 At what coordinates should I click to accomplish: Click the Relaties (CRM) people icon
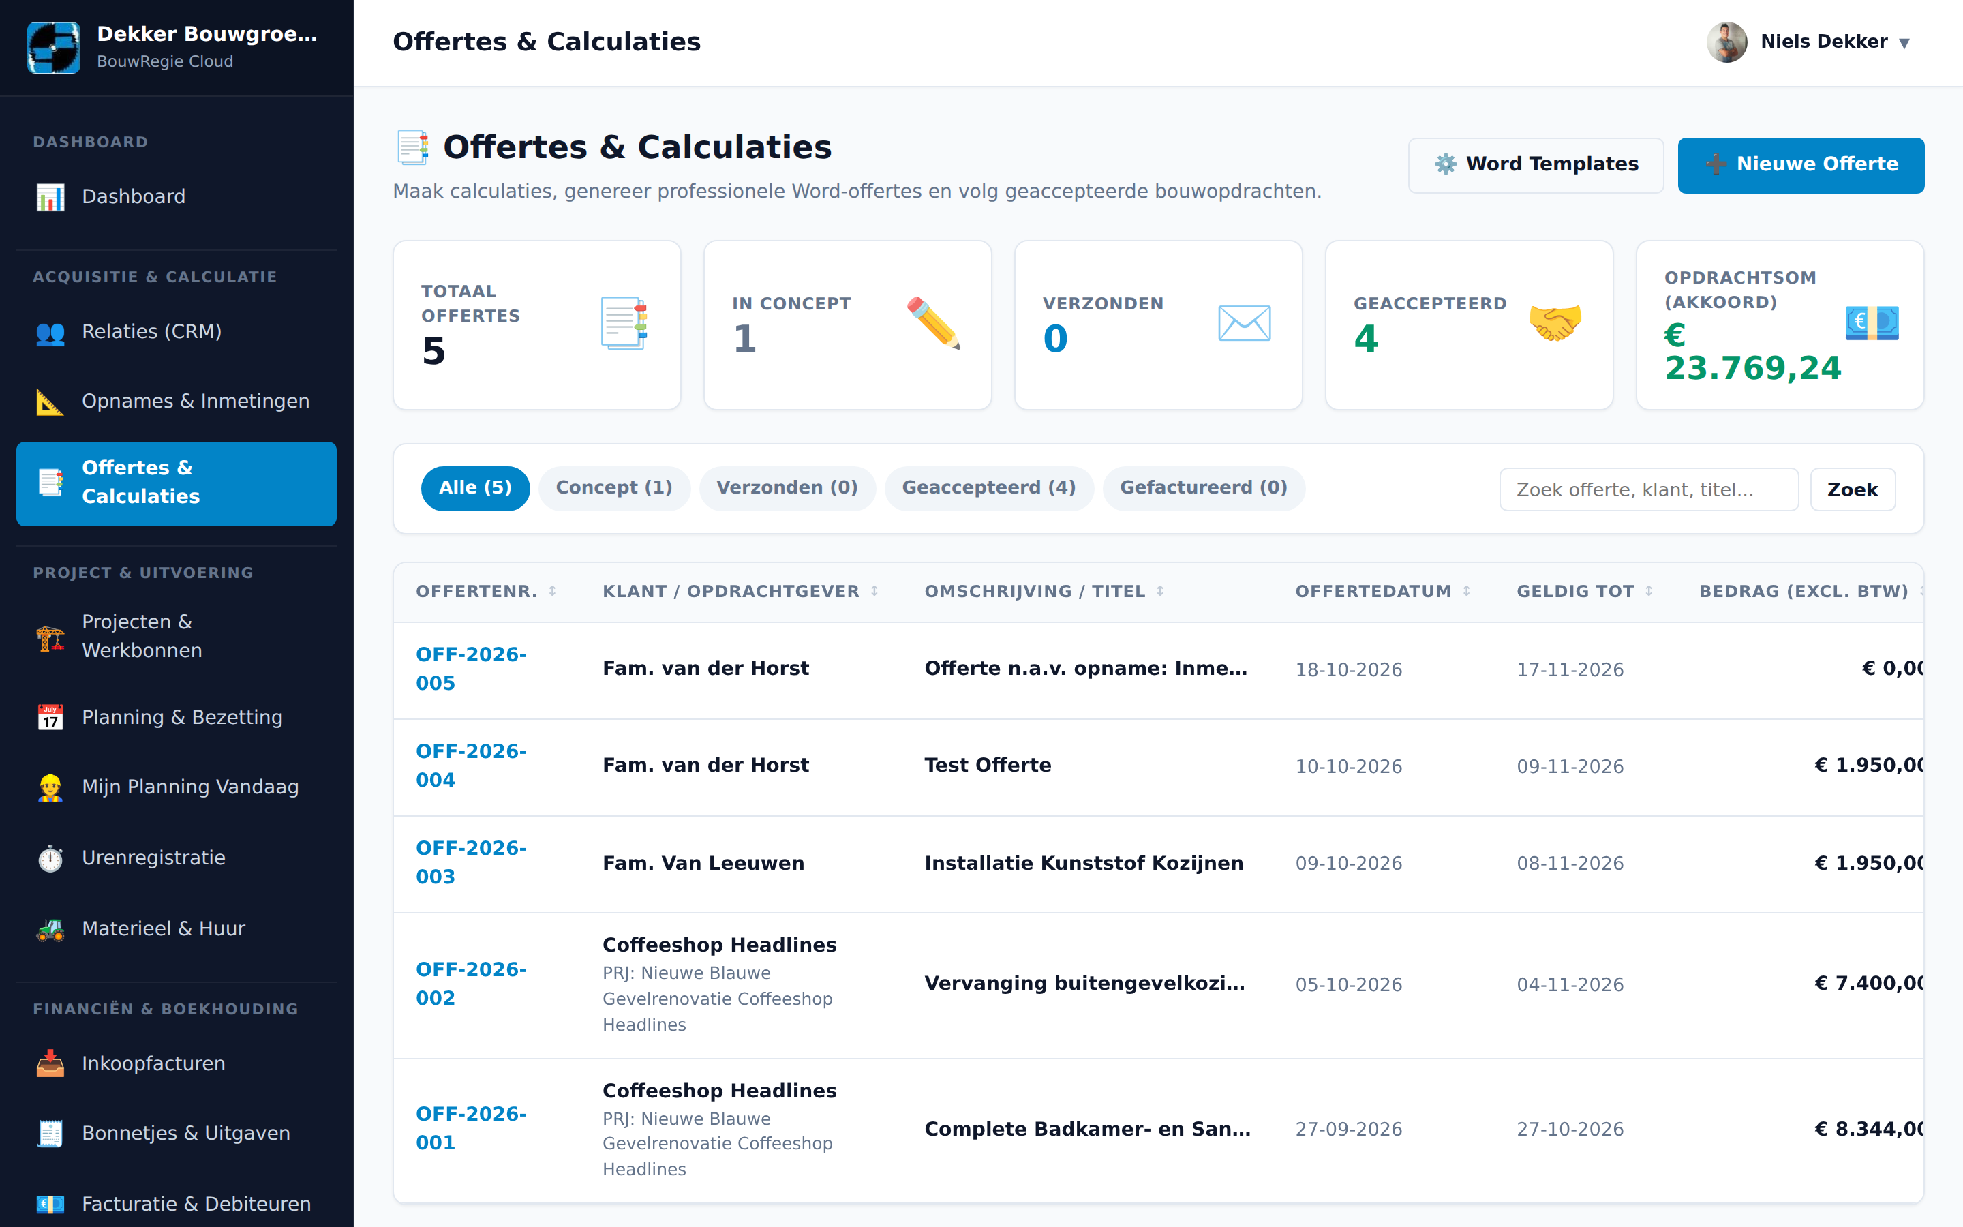click(50, 332)
